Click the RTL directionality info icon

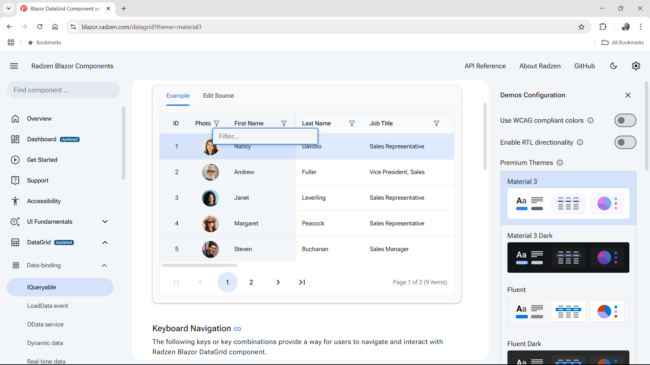point(580,142)
